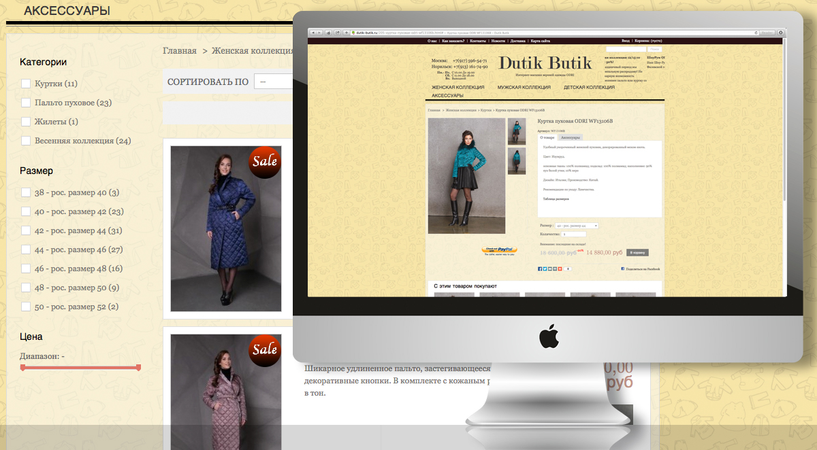Open Аксессуары menu item in mockup
The width and height of the screenshot is (817, 450).
click(447, 96)
